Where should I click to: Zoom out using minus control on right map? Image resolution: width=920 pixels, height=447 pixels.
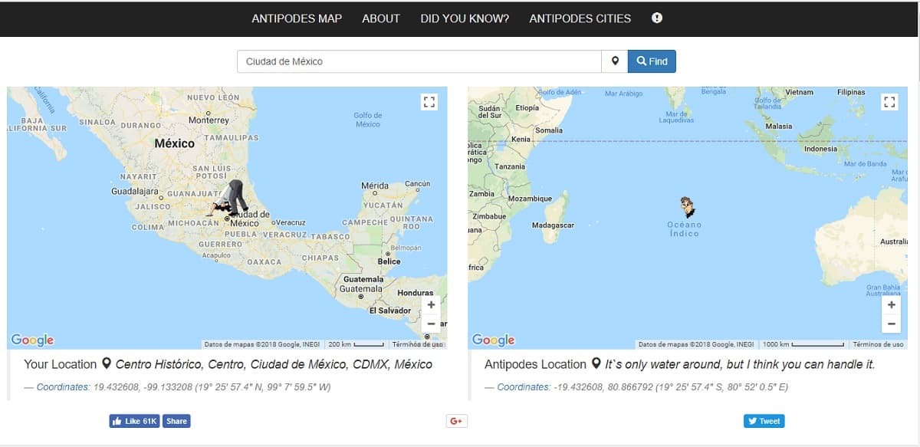[x=891, y=324]
